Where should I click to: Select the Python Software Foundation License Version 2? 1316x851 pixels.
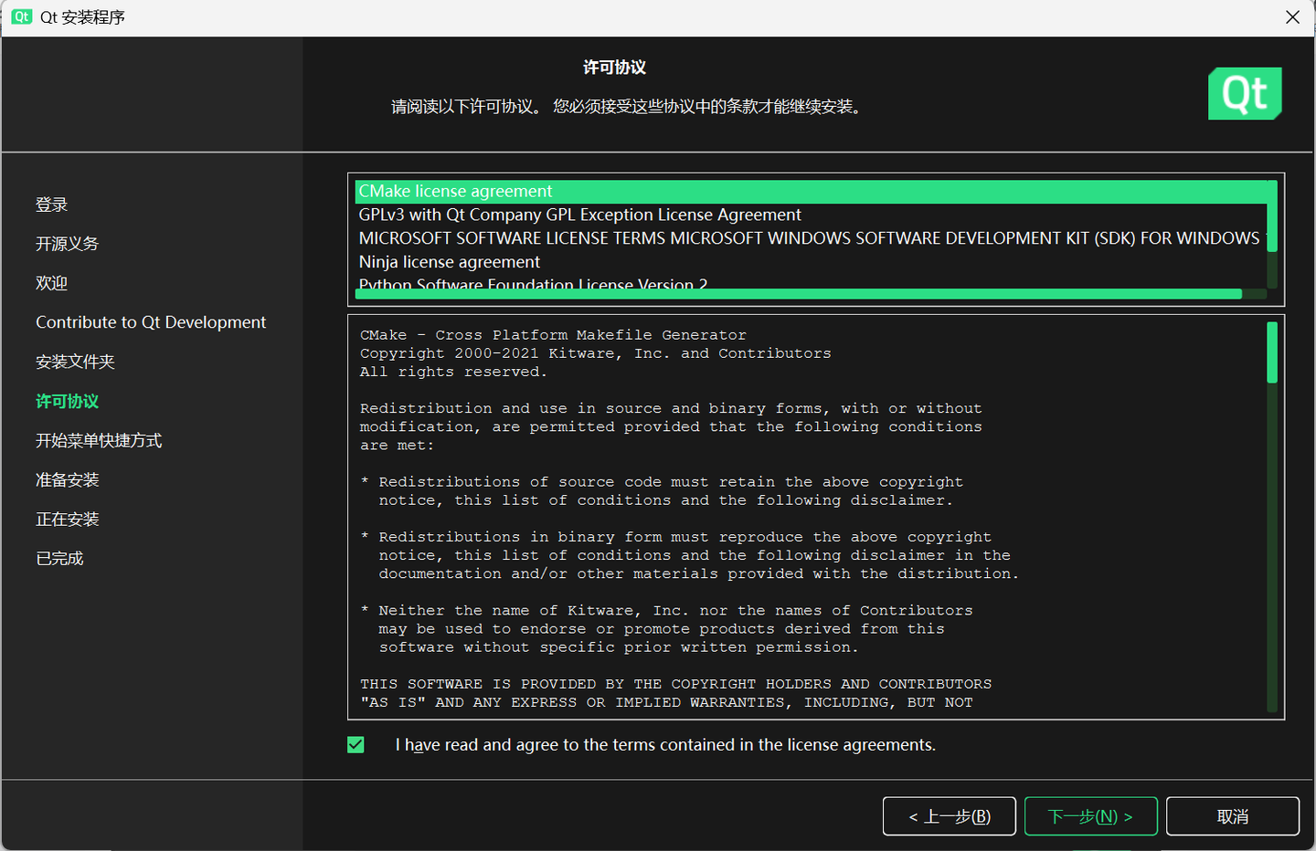click(533, 284)
